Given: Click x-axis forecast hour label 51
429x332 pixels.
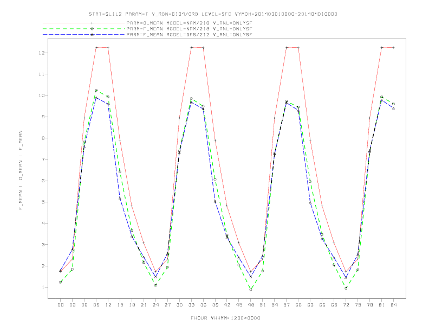Looking at the screenshot, I should tap(263, 305).
